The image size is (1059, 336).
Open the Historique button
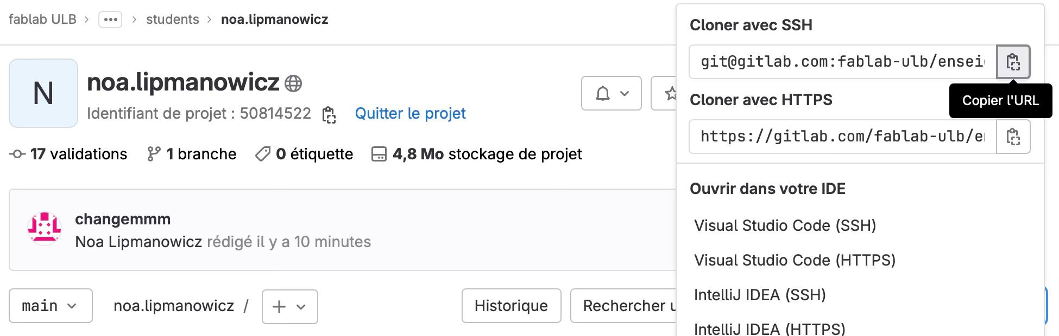point(511,306)
